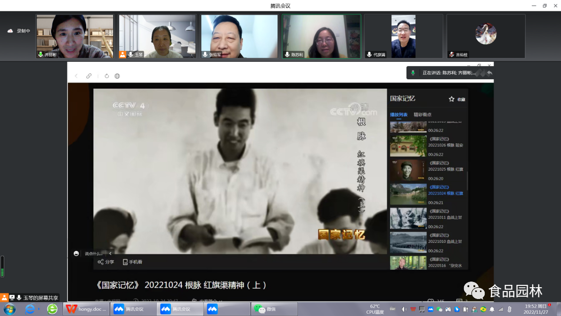Switch to first 腾讯会议 taskbar window

click(133, 309)
